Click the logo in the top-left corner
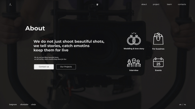Viewport: 195px width, 109px height. pyautogui.click(x=10, y=5)
